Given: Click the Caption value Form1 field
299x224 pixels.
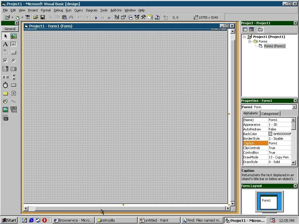Looking at the screenshot, I should click(x=279, y=143).
